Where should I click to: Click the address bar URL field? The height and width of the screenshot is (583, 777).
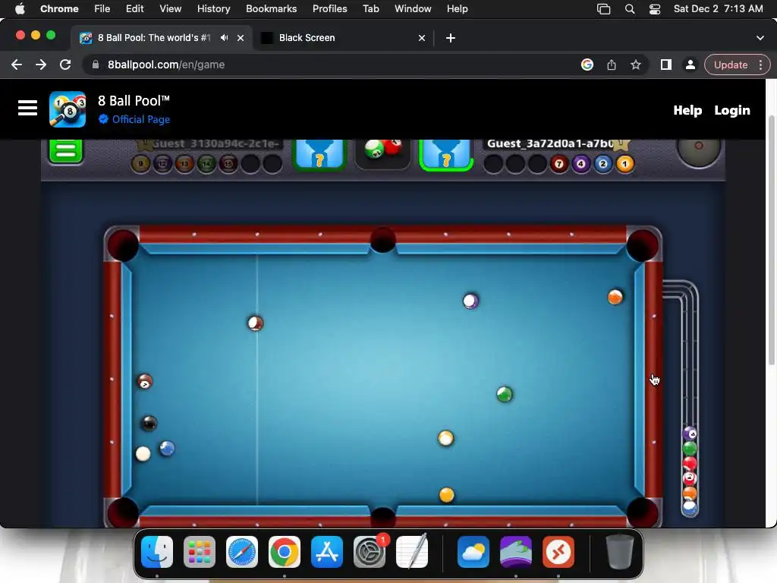pos(332,65)
